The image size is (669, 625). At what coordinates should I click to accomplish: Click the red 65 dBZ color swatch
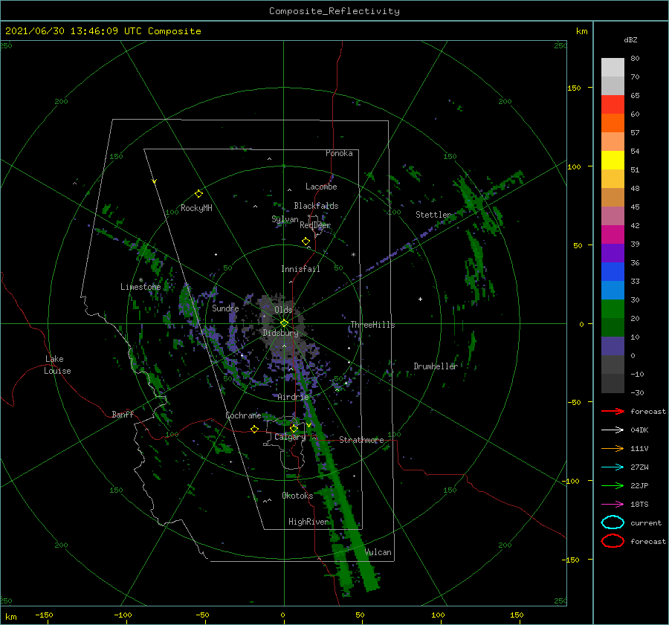click(613, 105)
